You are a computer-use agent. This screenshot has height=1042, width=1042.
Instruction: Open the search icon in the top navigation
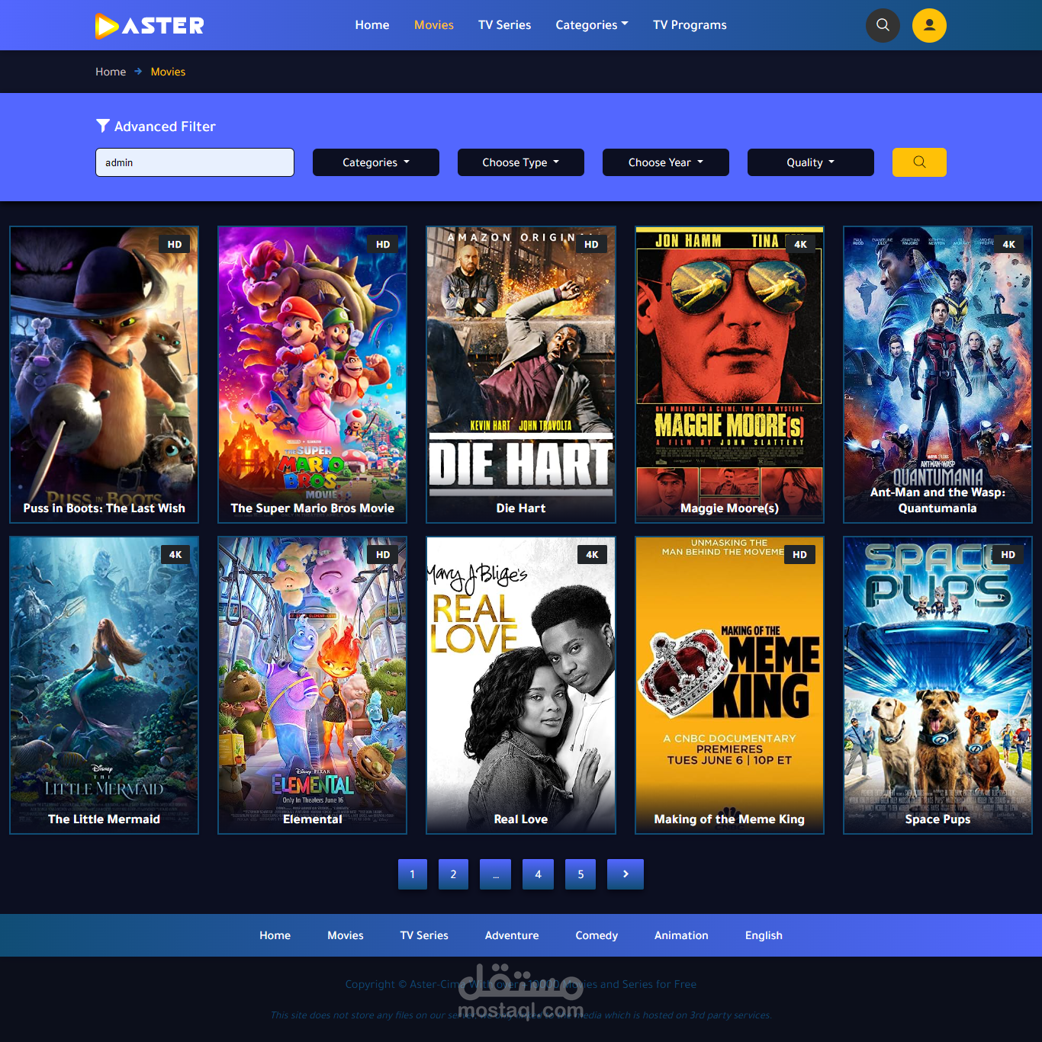883,25
